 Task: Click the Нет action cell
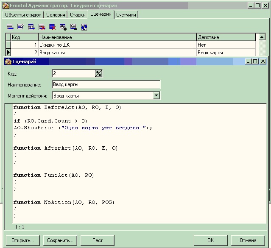226,45
